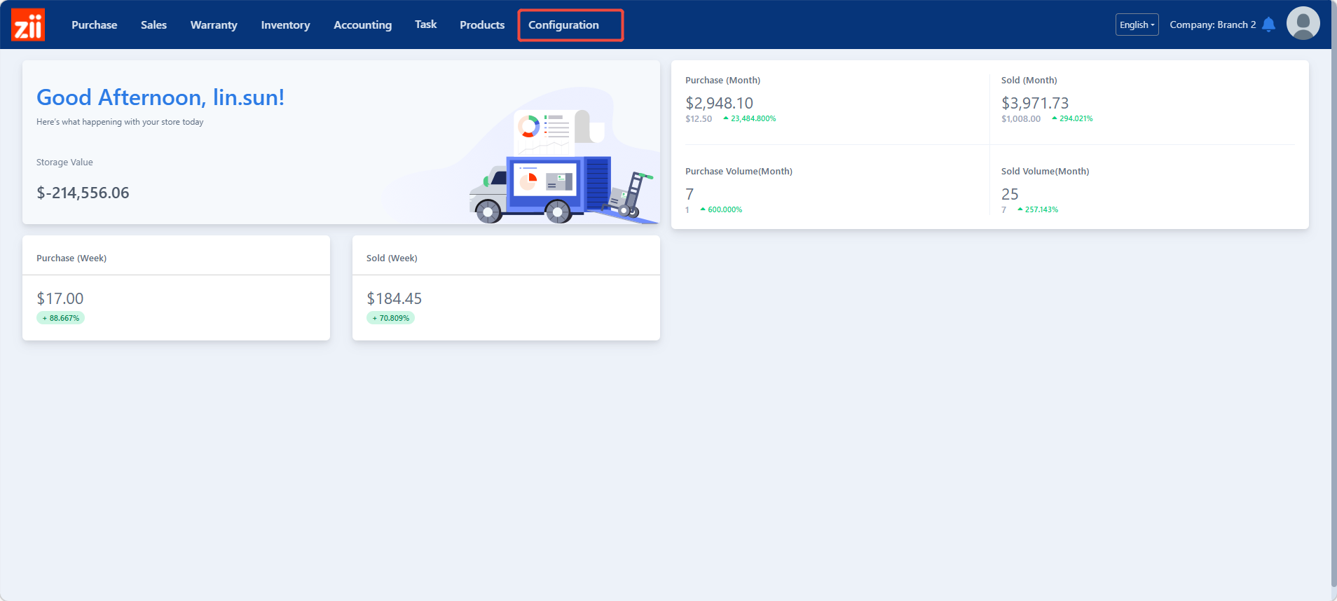Image resolution: width=1337 pixels, height=601 pixels.
Task: Open the Products menu
Action: (482, 25)
